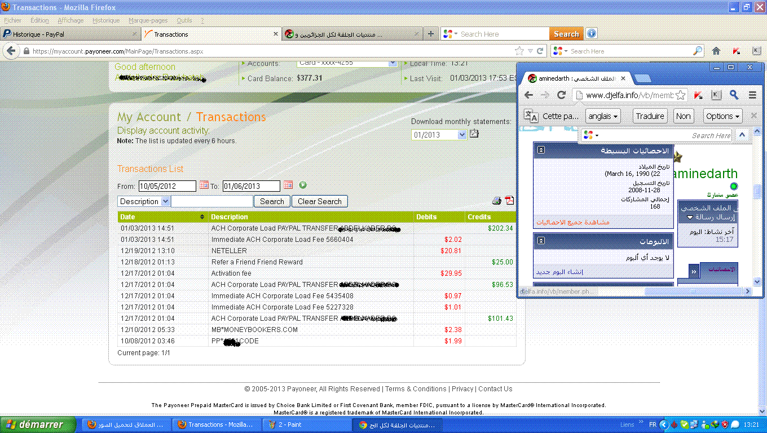Click the démarrer Start button
The image size is (767, 433).
pyautogui.click(x=38, y=425)
